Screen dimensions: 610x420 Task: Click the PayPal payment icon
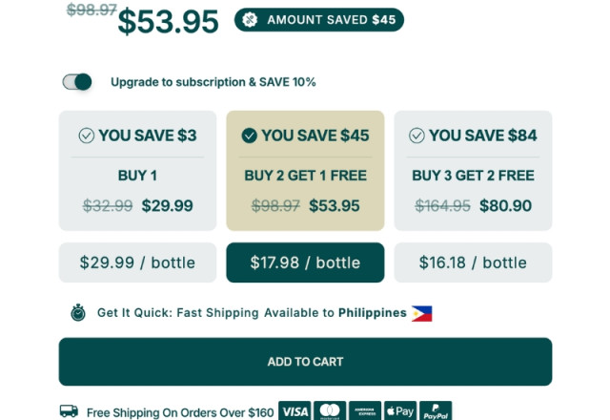coord(435,411)
